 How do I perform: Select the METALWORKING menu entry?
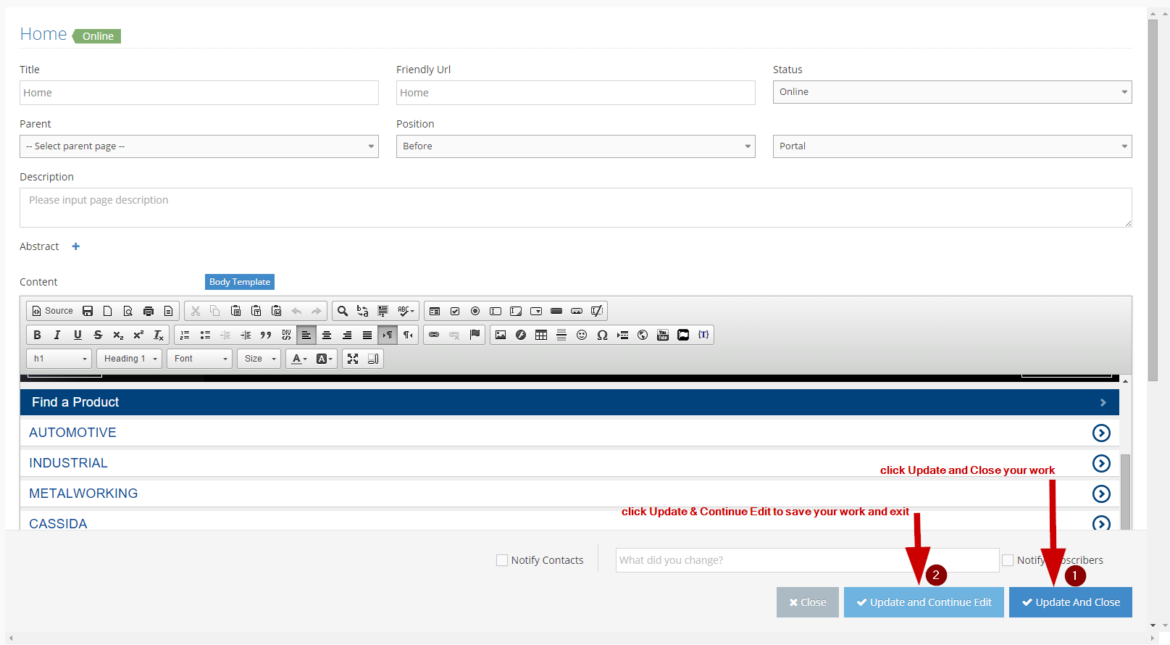pyautogui.click(x=83, y=494)
